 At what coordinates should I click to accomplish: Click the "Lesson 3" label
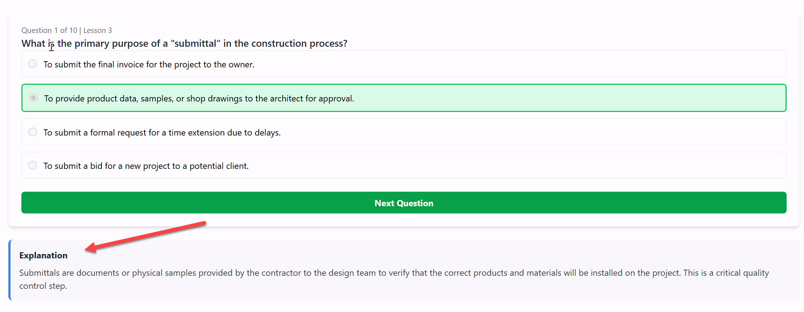point(97,30)
